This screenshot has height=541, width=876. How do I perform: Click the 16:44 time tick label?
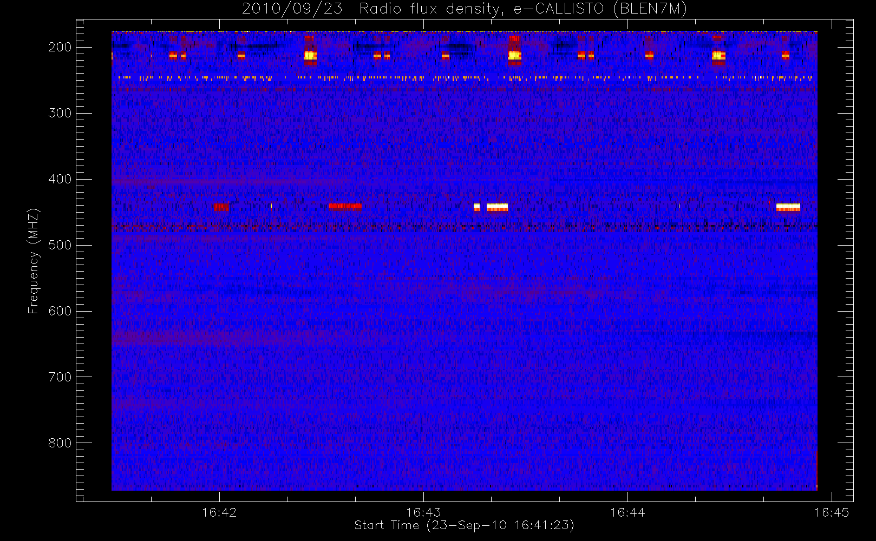pos(627,512)
